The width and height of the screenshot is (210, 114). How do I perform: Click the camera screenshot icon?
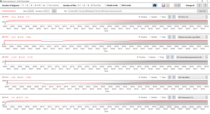click(155, 5)
